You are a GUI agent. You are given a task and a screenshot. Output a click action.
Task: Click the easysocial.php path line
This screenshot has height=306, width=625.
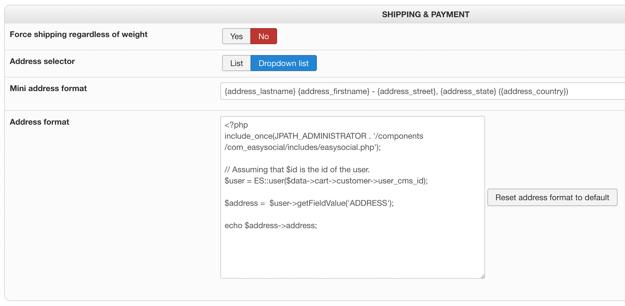coord(302,147)
